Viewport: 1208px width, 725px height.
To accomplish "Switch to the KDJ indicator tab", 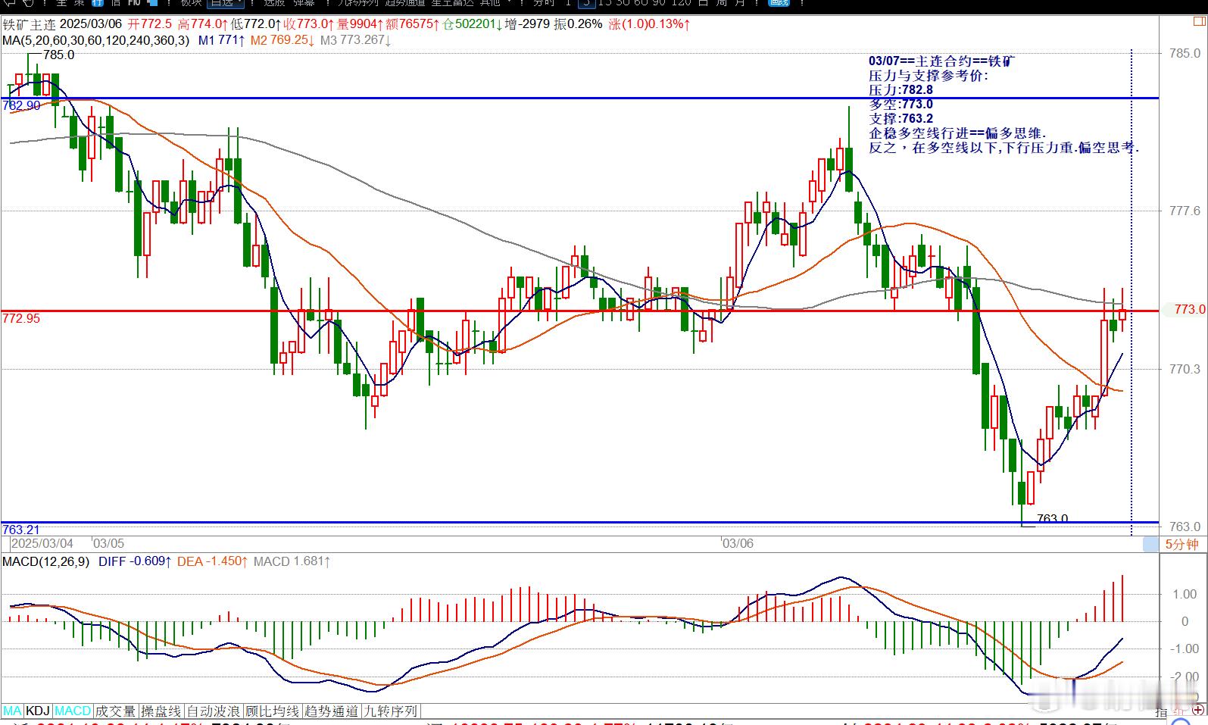I will click(x=38, y=711).
